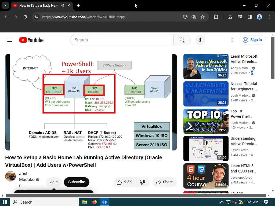Open a new browser tab
The width and height of the screenshot is (275, 206).
click(78, 5)
